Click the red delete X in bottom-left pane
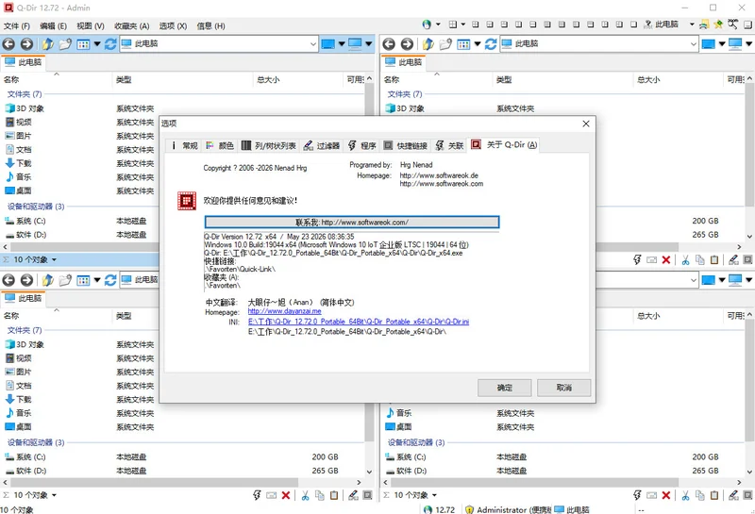 [x=286, y=495]
